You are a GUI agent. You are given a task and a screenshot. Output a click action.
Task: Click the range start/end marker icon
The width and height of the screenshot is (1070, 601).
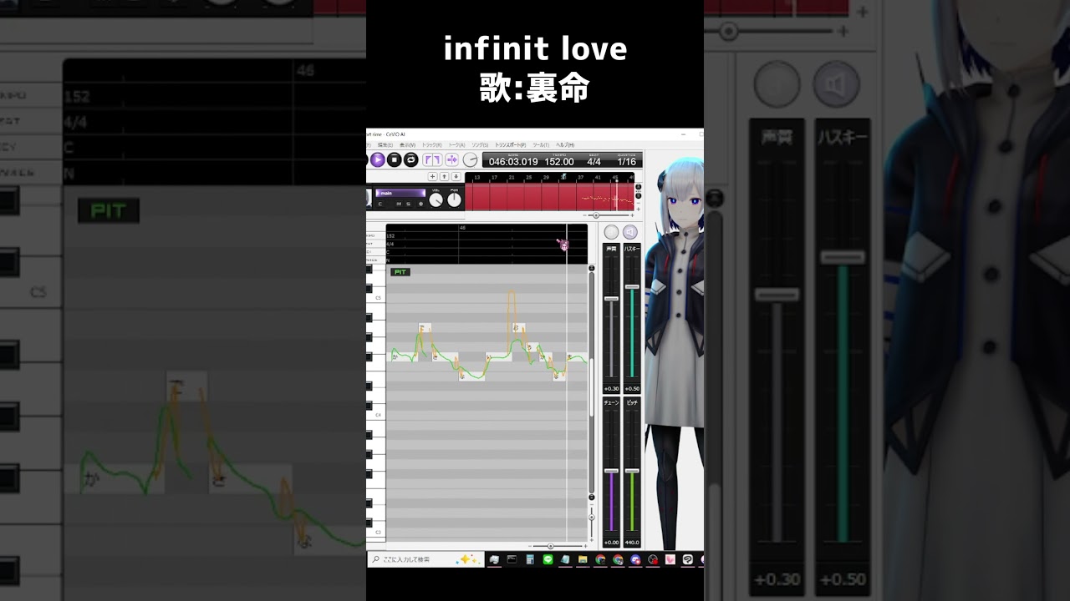(x=432, y=159)
